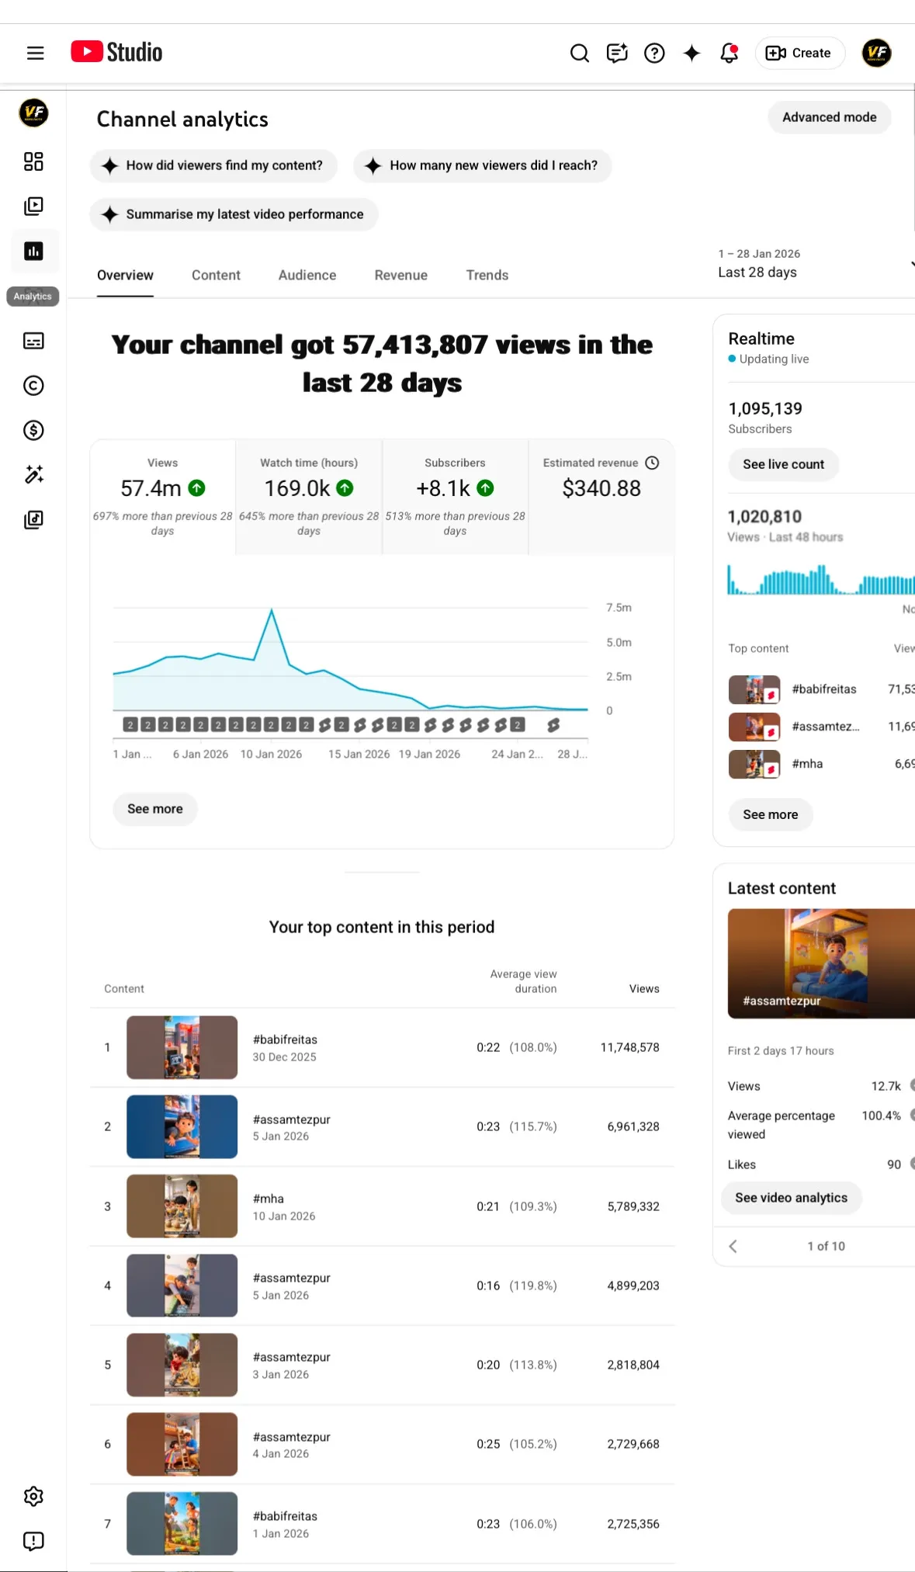Click See live count button

pos(783,464)
